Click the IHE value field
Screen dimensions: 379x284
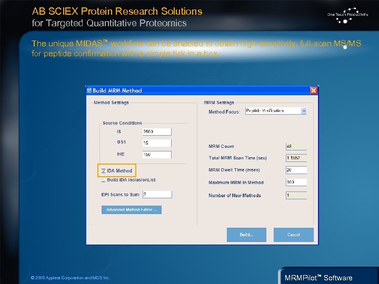tap(157, 155)
